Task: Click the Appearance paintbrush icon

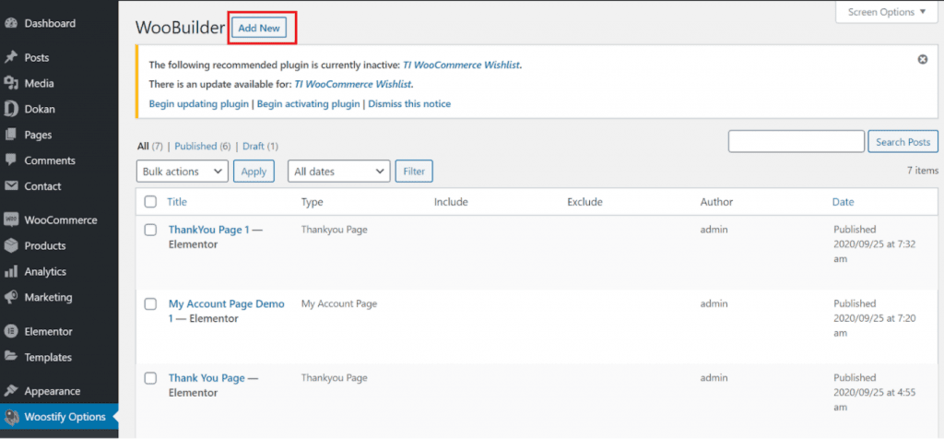Action: [x=11, y=391]
